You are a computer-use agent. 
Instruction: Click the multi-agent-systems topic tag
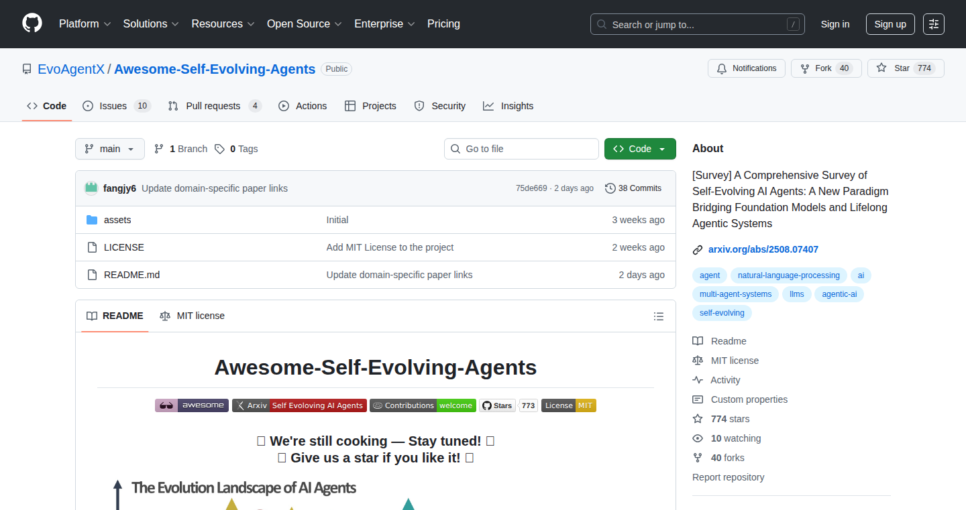point(736,294)
